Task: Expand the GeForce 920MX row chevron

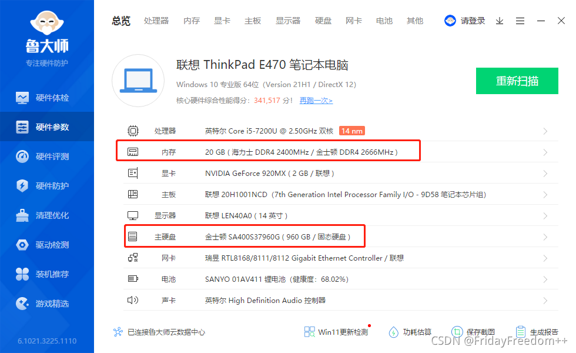Action: pos(545,174)
